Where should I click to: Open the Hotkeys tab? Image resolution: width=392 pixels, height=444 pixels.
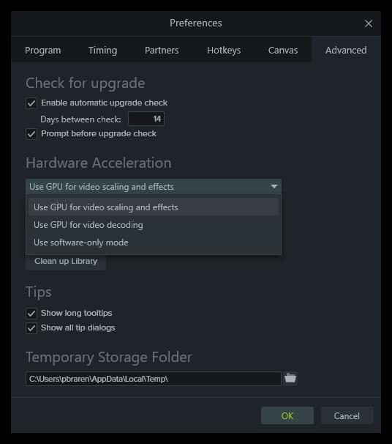[224, 50]
